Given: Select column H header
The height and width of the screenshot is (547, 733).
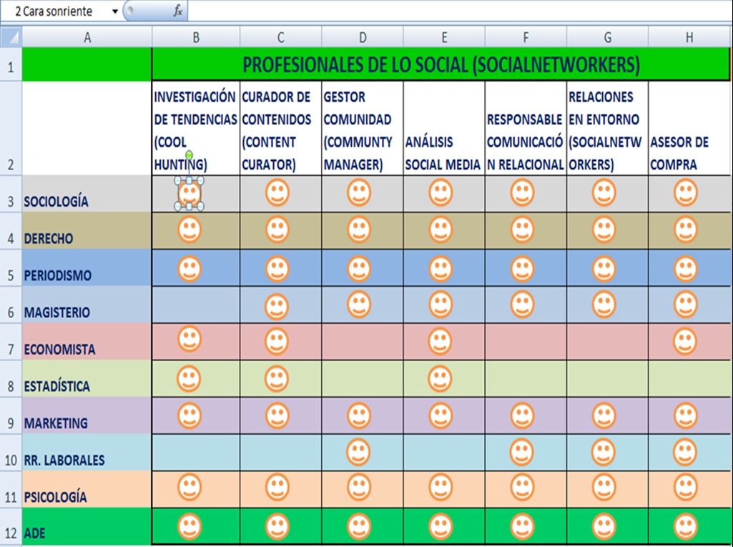Looking at the screenshot, I should 689,37.
